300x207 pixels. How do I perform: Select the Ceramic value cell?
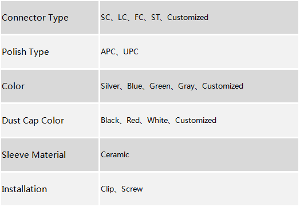199,154
